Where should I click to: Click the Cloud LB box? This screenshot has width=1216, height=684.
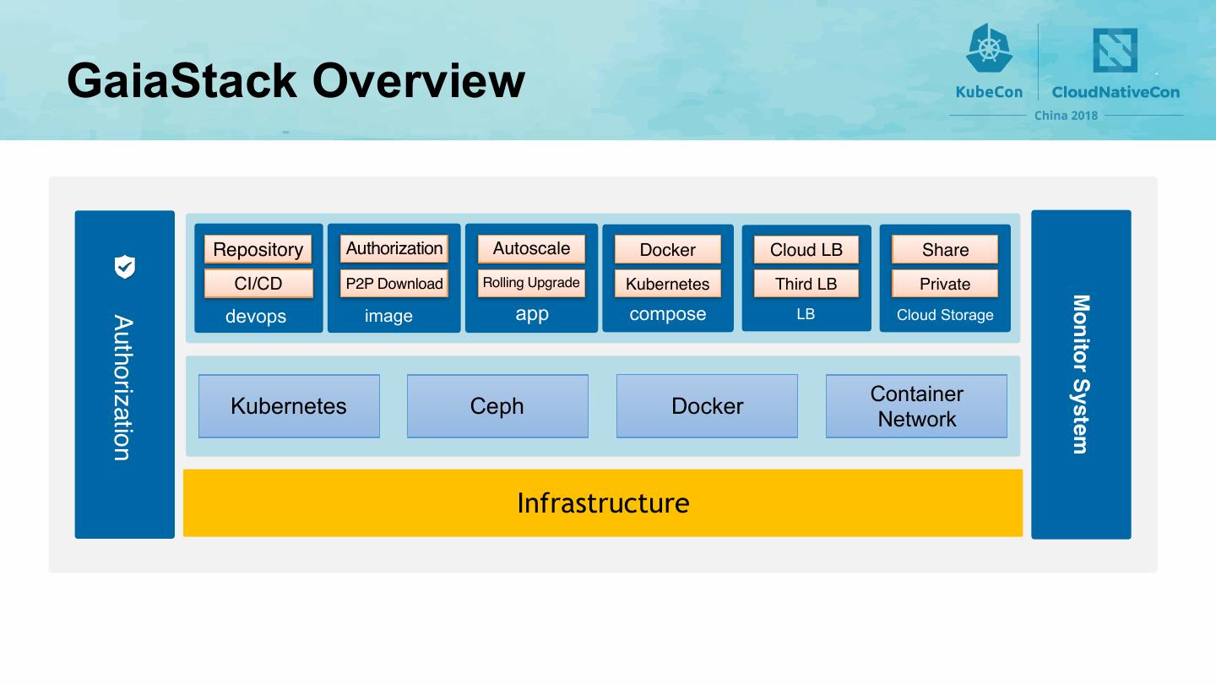point(806,249)
